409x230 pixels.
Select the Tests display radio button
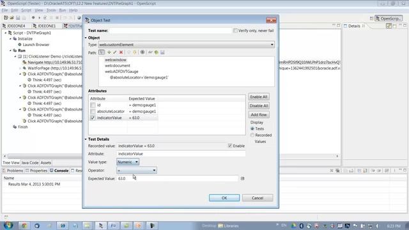tap(252, 128)
